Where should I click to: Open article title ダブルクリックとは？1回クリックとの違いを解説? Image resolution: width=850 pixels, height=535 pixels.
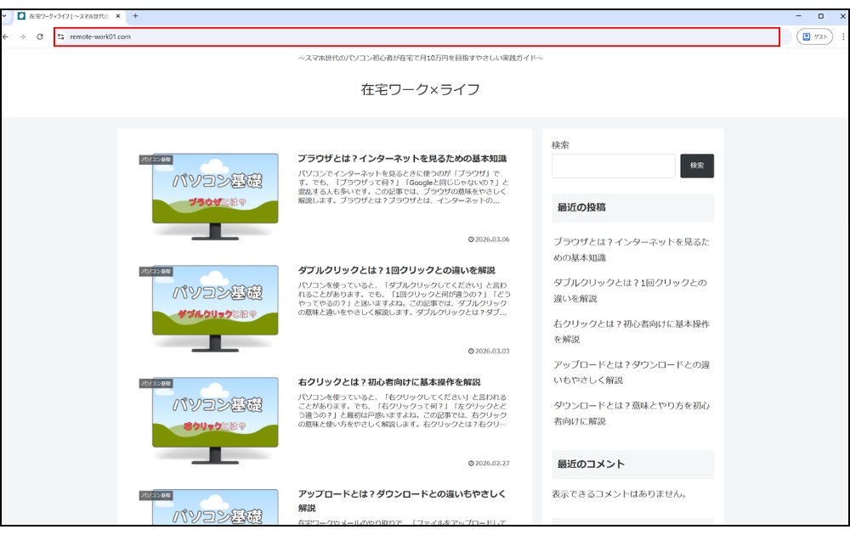coord(396,270)
